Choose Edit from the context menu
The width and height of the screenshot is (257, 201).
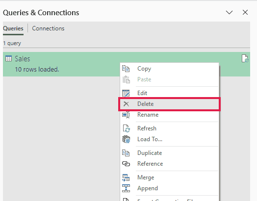click(169, 93)
